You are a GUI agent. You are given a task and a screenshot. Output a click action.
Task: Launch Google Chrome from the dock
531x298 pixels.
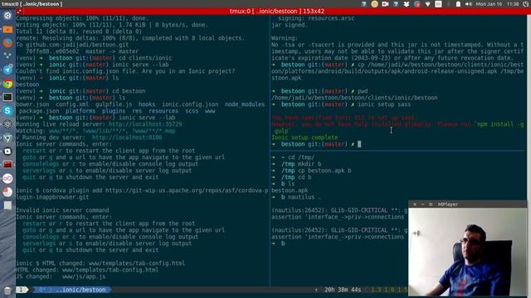tap(7, 84)
